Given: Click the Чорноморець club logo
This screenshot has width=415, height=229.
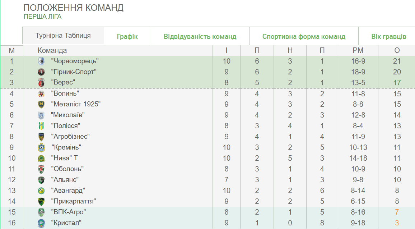Looking at the screenshot, I should point(41,61).
